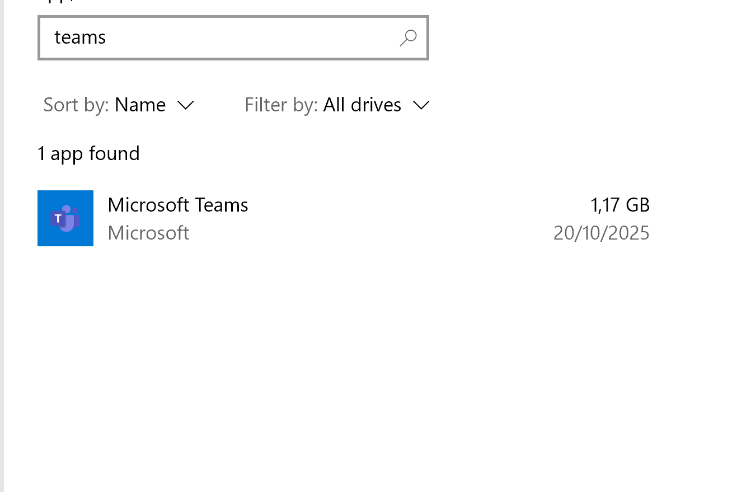Click the 20/10/2025 install date
The height and width of the screenshot is (492, 737).
click(x=602, y=233)
